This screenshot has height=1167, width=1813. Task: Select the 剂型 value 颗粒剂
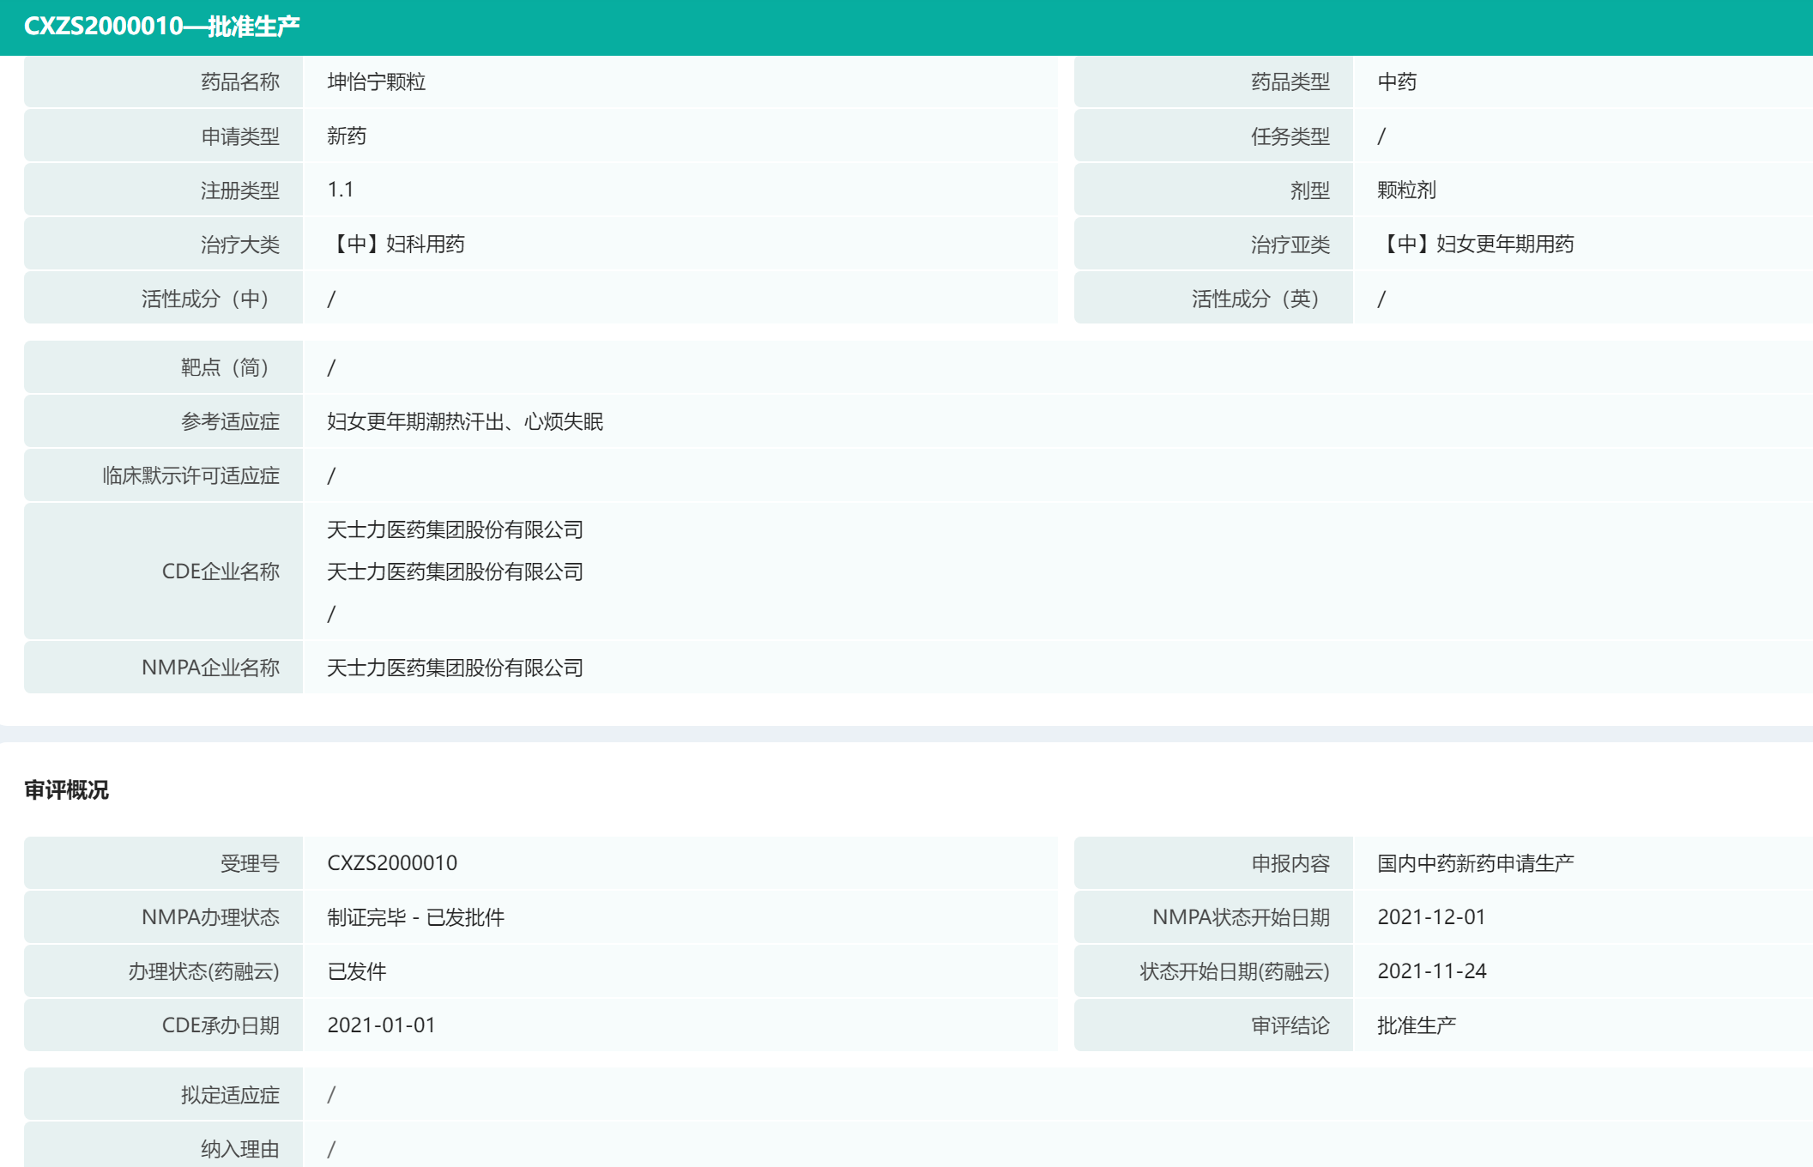tap(1405, 190)
